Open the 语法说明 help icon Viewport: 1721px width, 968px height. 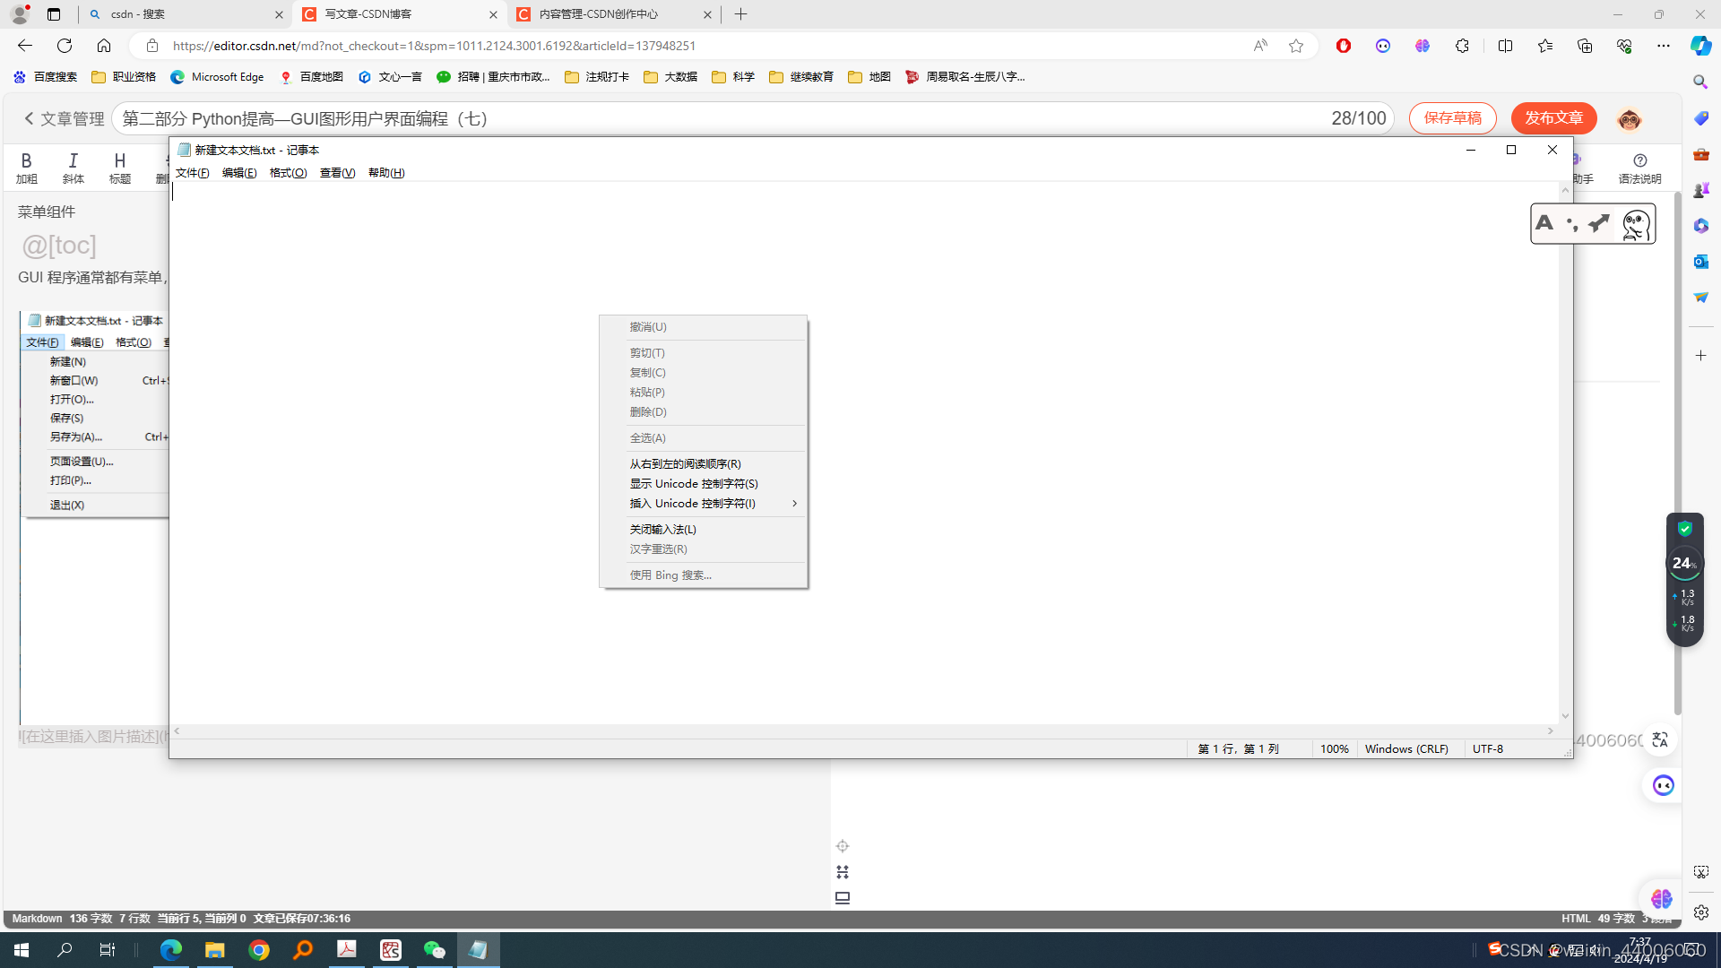tap(1639, 167)
